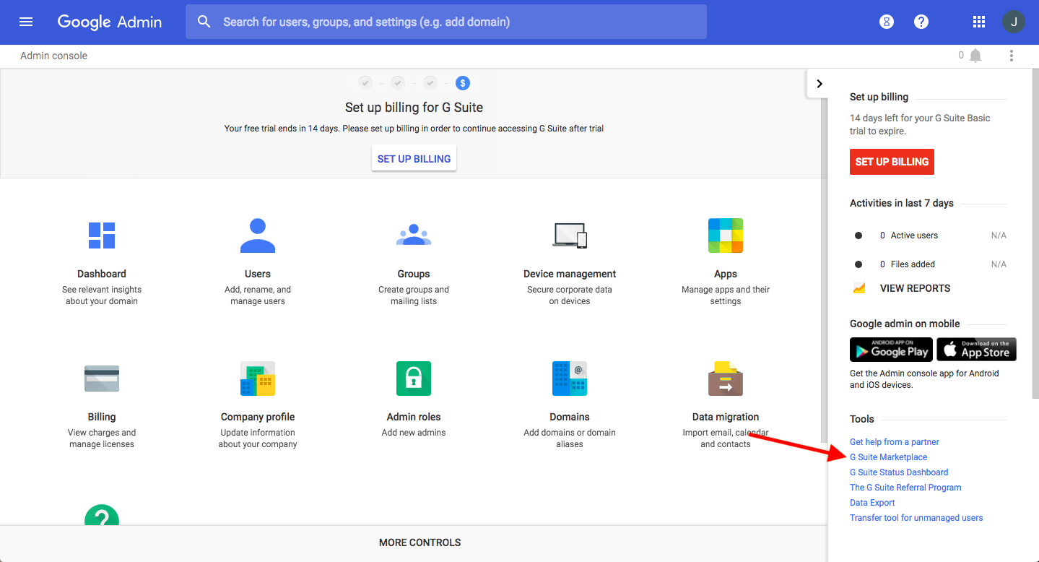Open G Suite Marketplace link
This screenshot has width=1039, height=562.
tap(889, 457)
